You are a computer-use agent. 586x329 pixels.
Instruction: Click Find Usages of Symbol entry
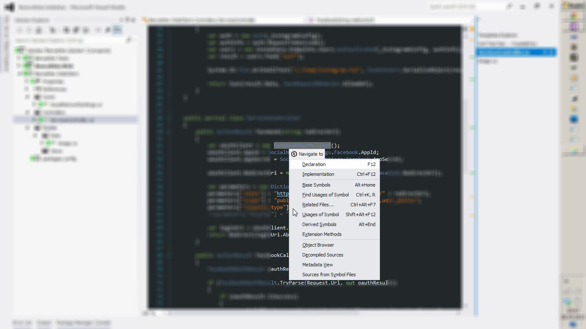point(325,195)
